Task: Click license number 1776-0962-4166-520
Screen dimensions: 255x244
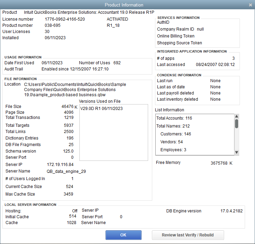Action: (x=65, y=19)
